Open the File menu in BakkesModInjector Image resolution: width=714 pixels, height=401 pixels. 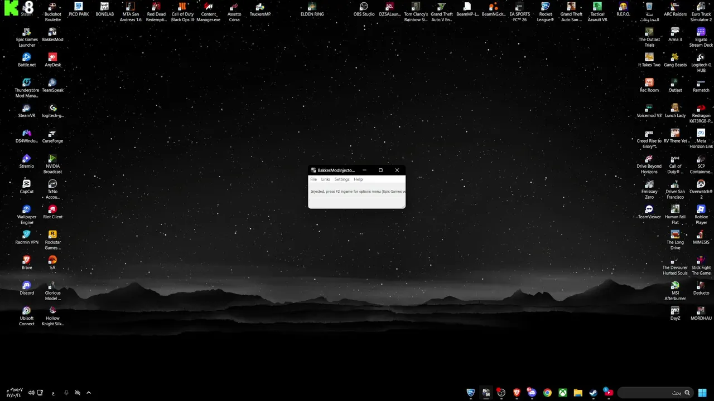tap(313, 179)
